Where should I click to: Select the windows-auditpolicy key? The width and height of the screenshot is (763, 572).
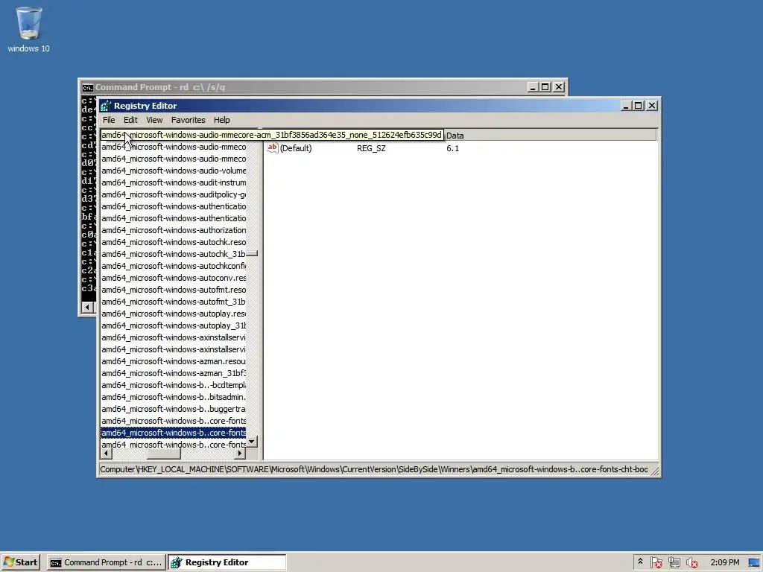[173, 194]
